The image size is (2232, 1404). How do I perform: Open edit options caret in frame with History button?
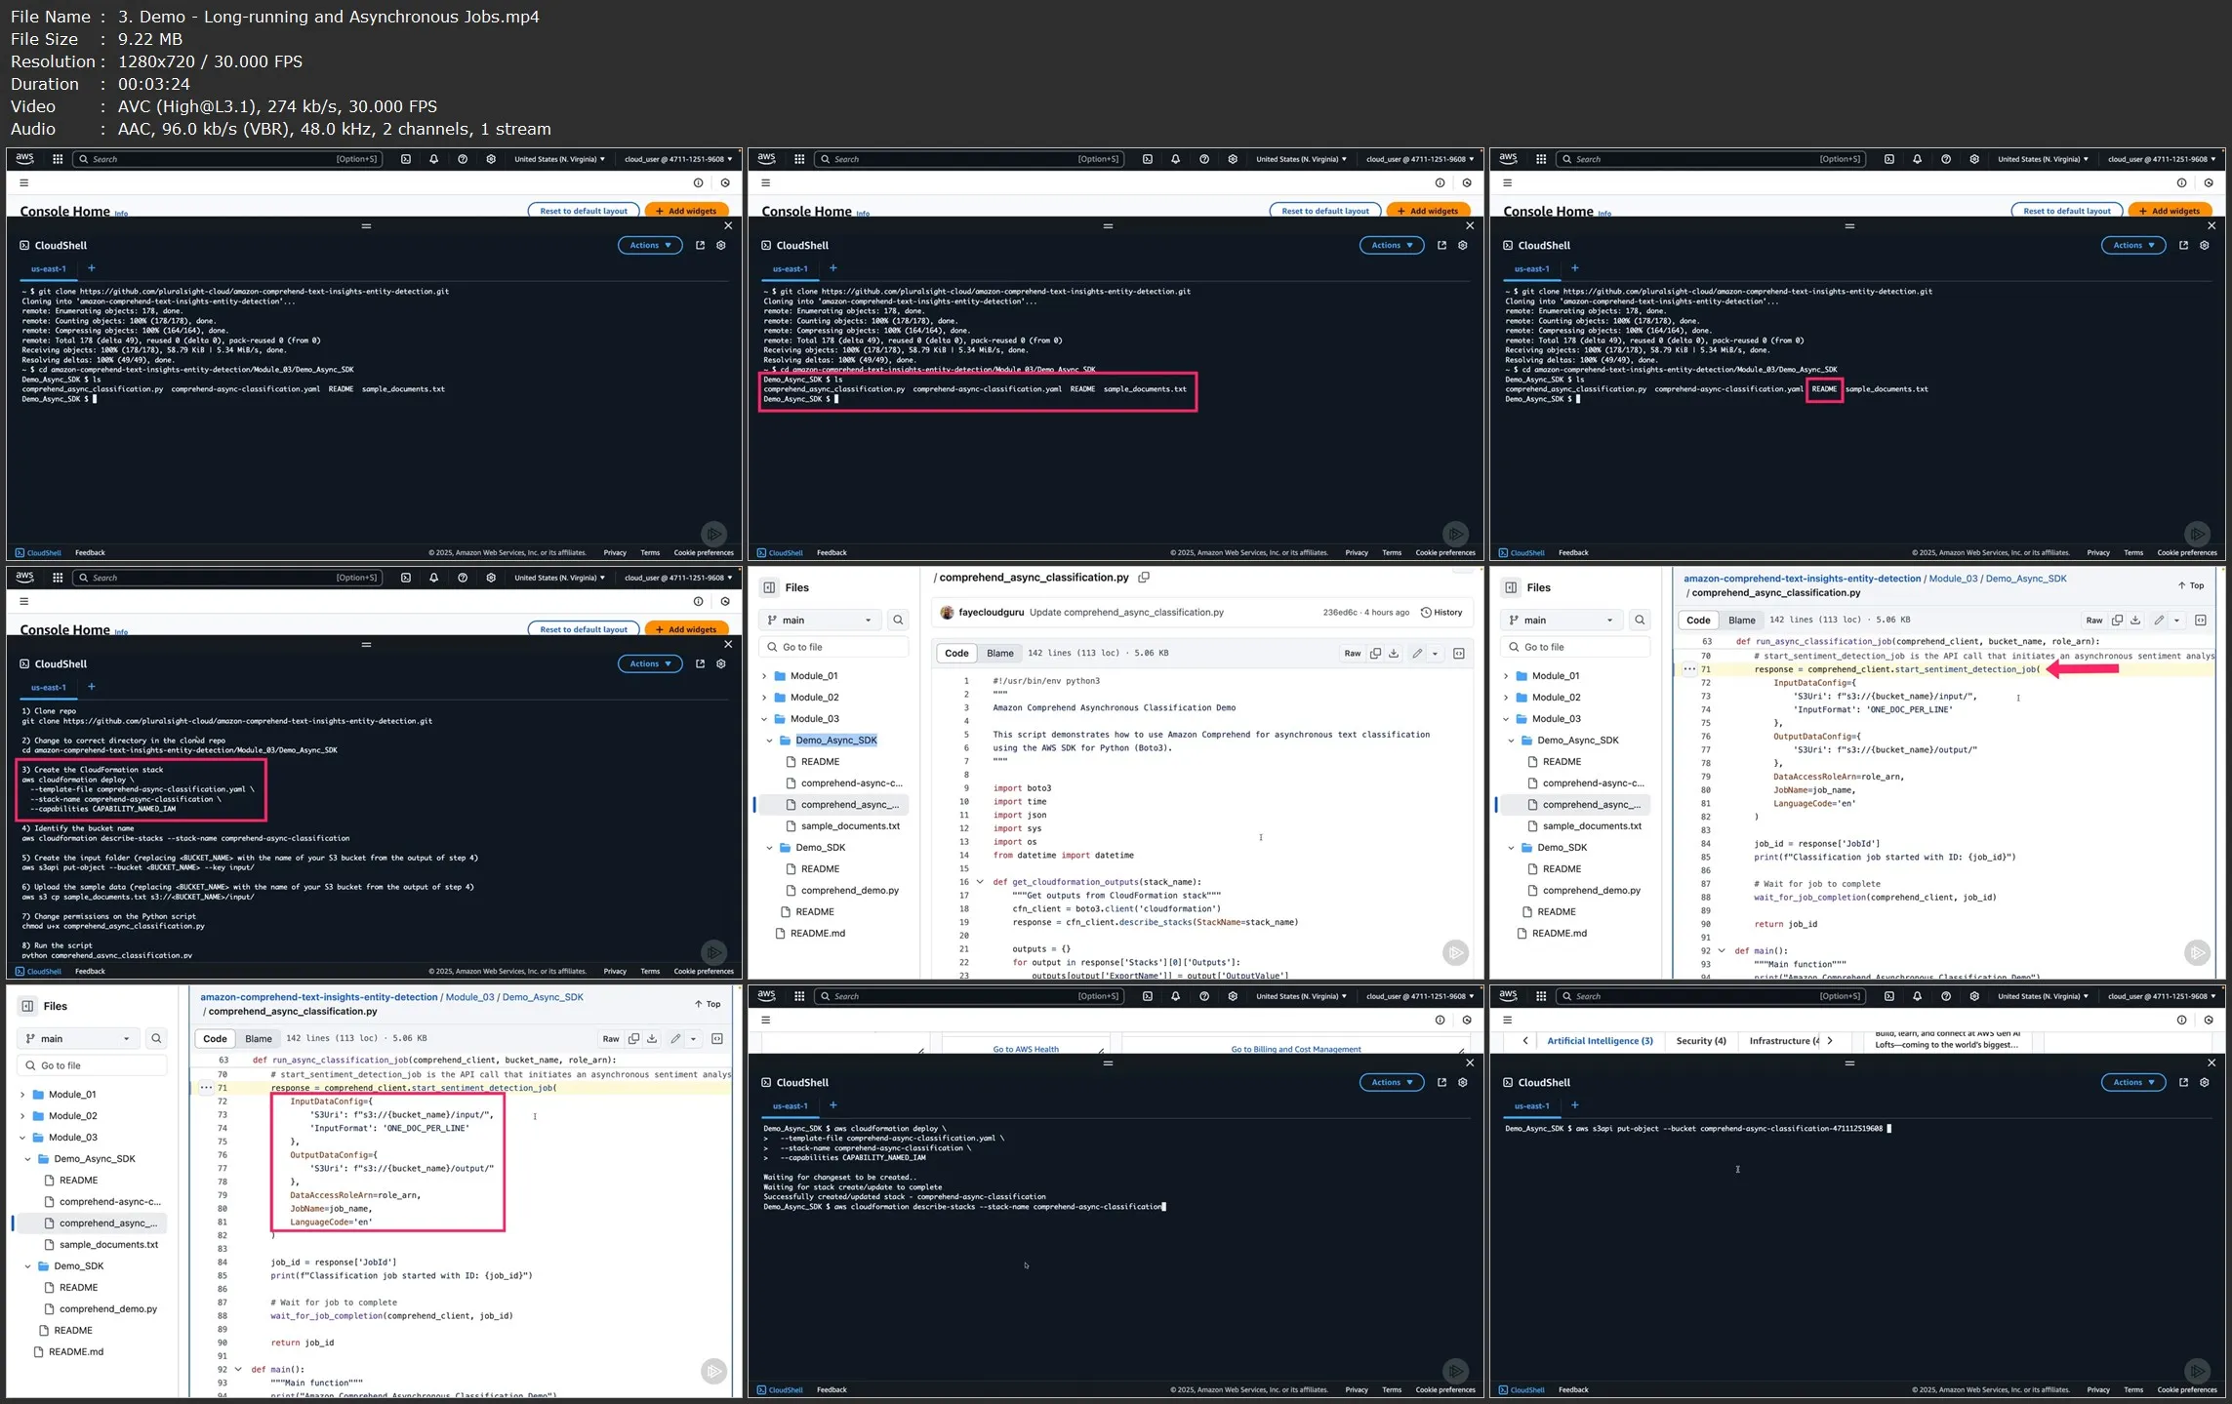point(1435,654)
